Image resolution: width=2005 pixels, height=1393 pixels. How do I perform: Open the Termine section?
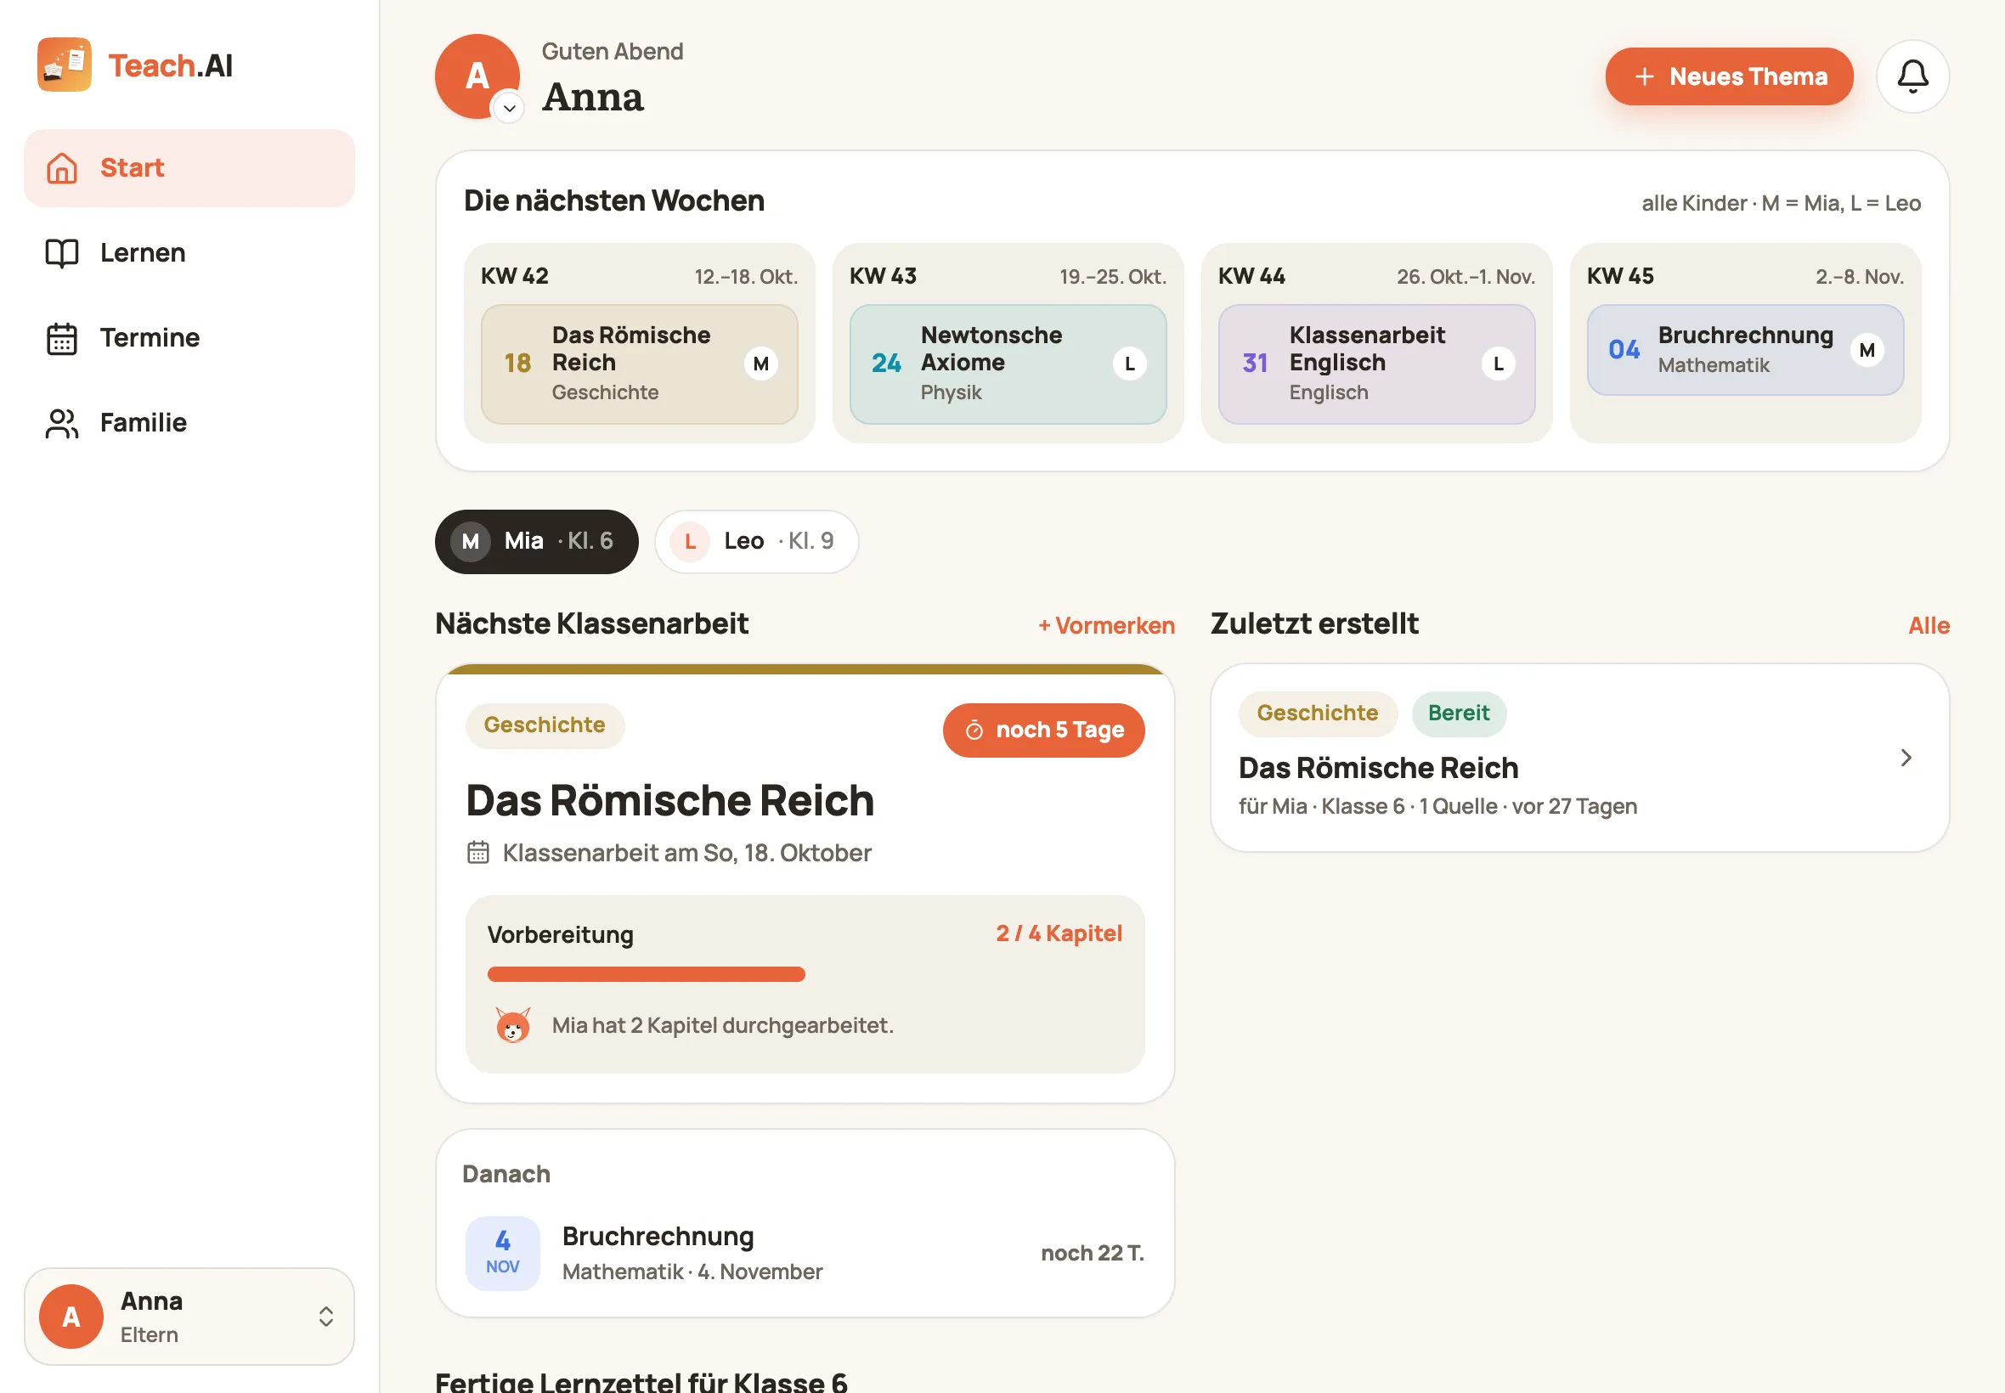189,338
